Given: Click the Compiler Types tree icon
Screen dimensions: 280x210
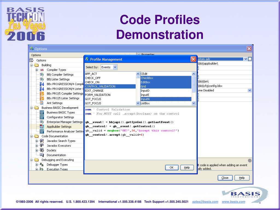Looking at the screenshot, I should (42, 70).
